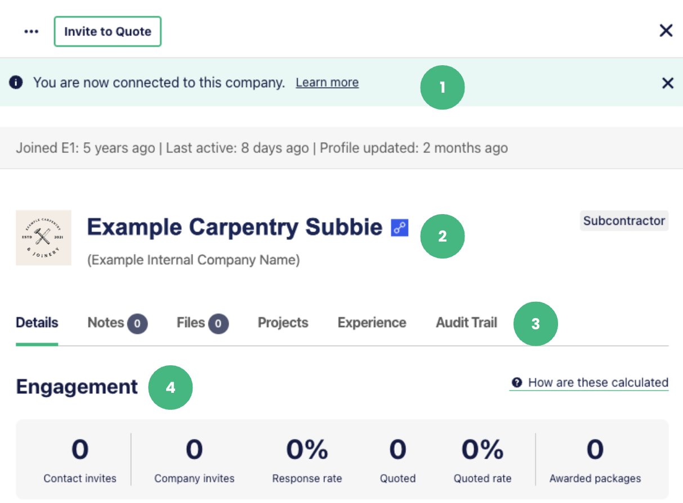Select the Details tab
The image size is (683, 503).
[x=37, y=323]
